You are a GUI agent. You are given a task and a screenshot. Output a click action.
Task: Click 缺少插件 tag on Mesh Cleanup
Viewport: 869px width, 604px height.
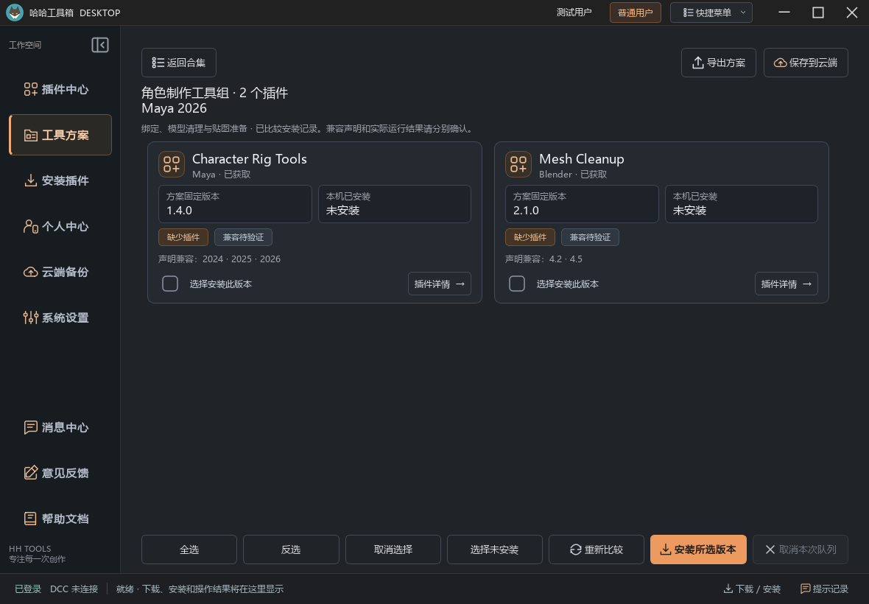click(530, 237)
